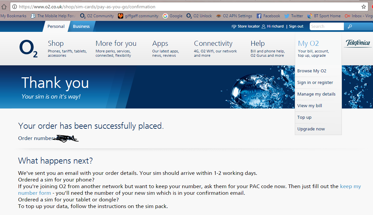Open the Store locator link

click(245, 27)
